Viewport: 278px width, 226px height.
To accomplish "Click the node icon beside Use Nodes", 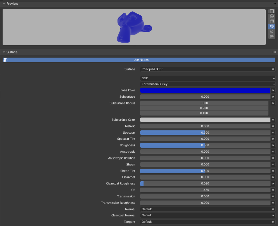I will pyautogui.click(x=5, y=60).
